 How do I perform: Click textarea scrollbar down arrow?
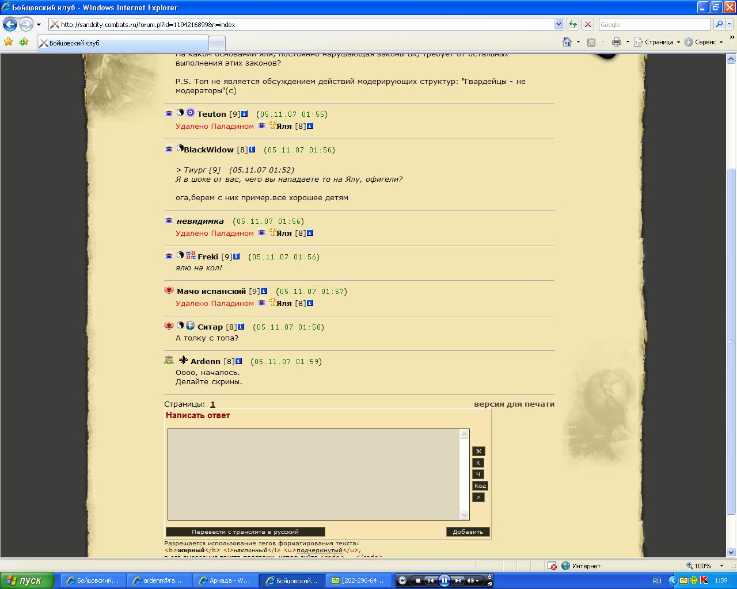click(465, 515)
